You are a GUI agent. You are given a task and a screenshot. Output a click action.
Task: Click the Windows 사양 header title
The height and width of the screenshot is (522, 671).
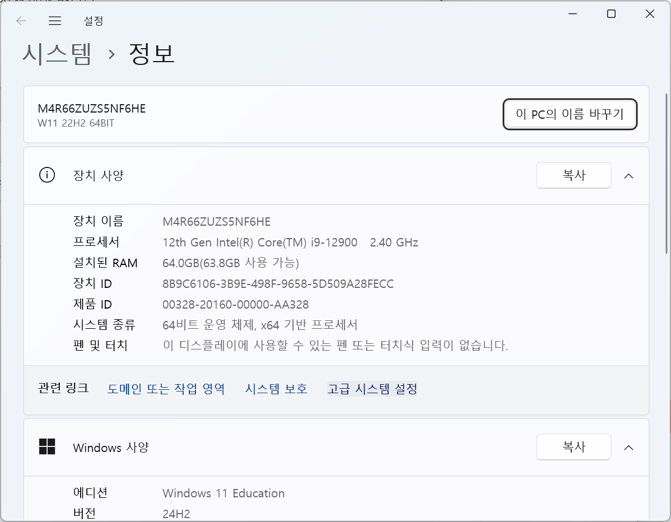[111, 448]
